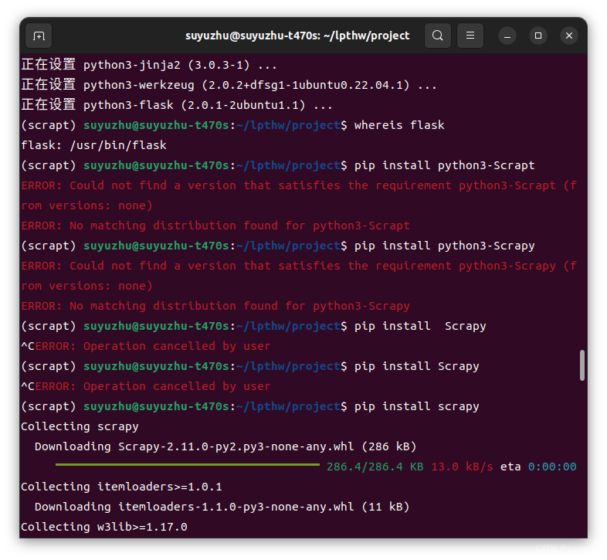Viewport: 607px width, 560px height.
Task: Click 'No matching distribution found for python3-Scrapy'
Action: pyautogui.click(x=239, y=306)
